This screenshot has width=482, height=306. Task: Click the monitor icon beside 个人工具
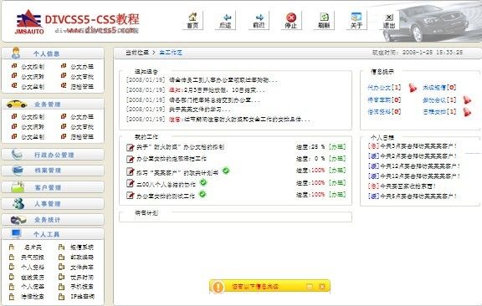[x=16, y=234]
